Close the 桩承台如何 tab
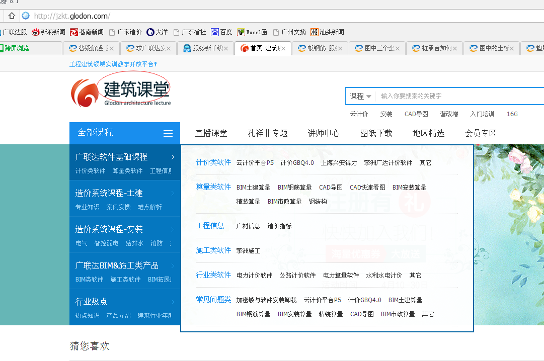The image size is (544, 361). pyautogui.click(x=455, y=49)
